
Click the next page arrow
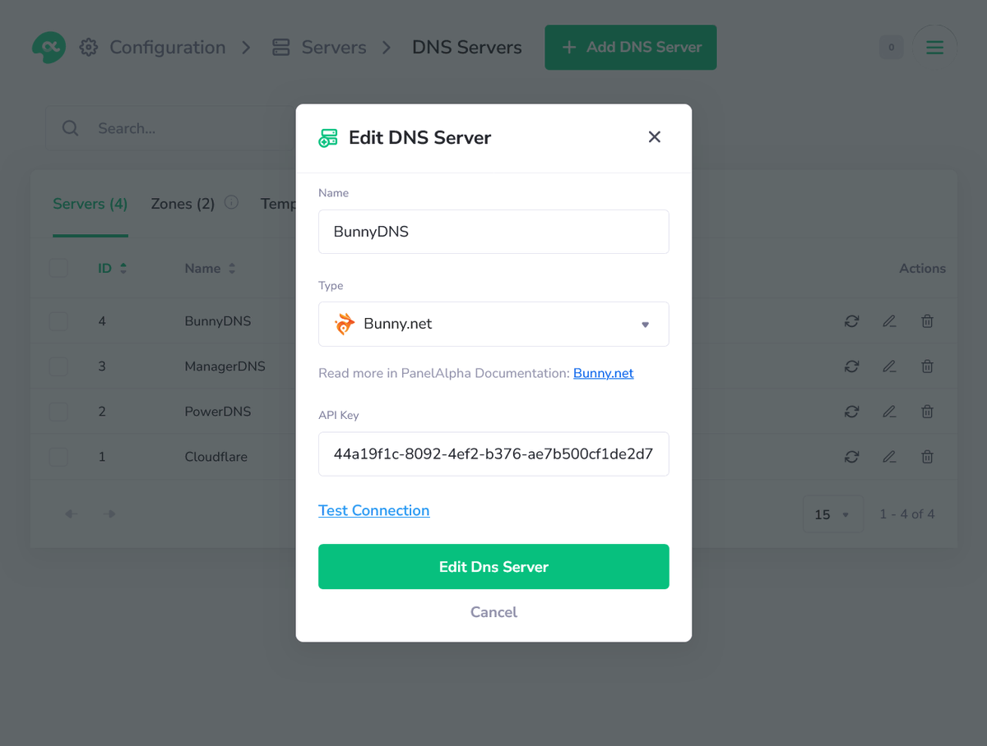click(110, 514)
